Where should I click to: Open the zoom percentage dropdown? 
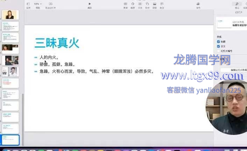(x=38, y=4)
